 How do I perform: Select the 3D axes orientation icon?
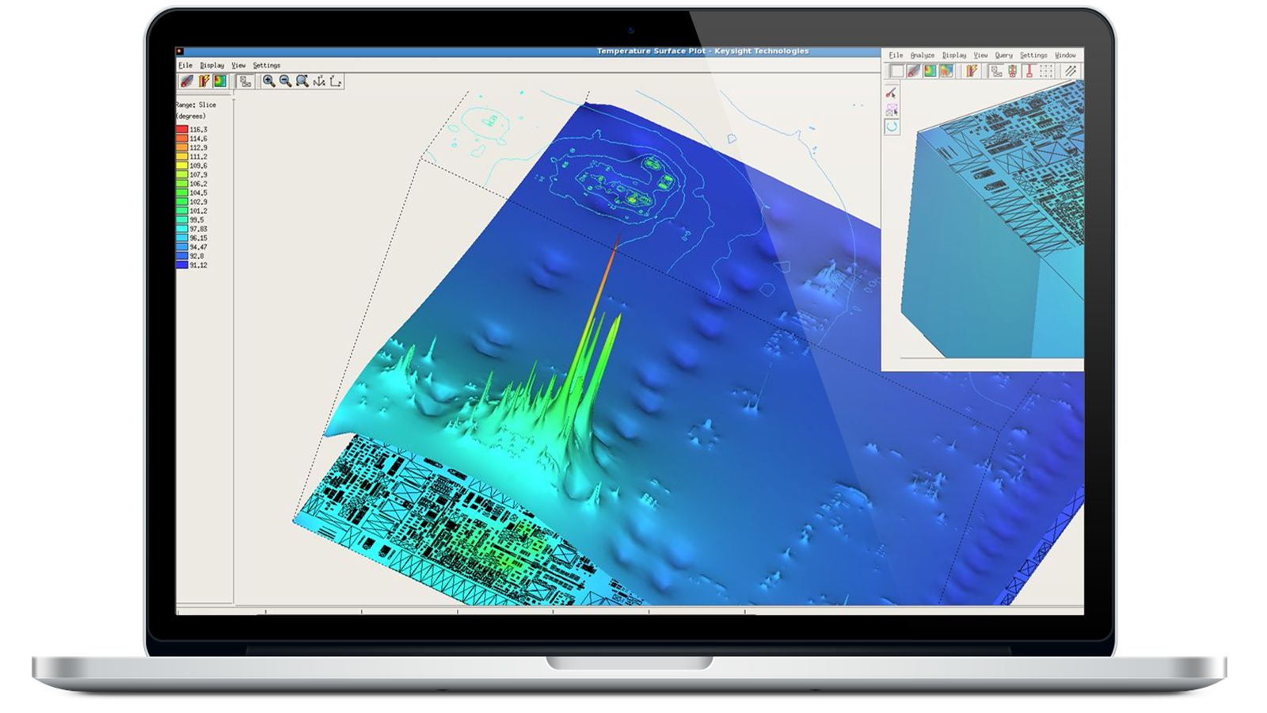(319, 81)
